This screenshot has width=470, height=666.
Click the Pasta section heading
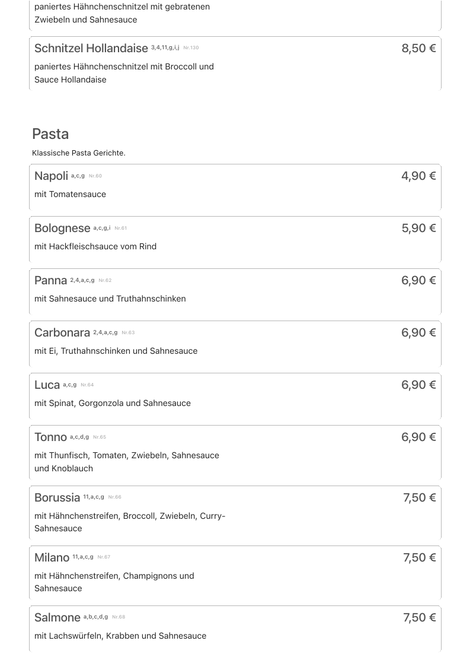coord(50,134)
